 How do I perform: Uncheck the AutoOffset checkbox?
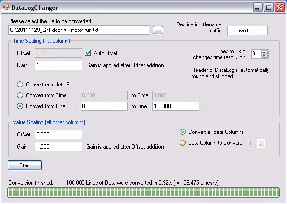click(88, 53)
